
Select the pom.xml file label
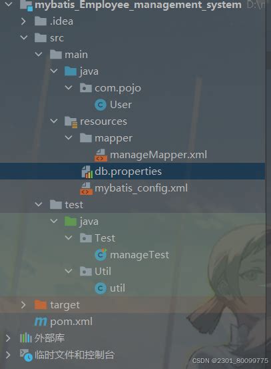(x=71, y=322)
